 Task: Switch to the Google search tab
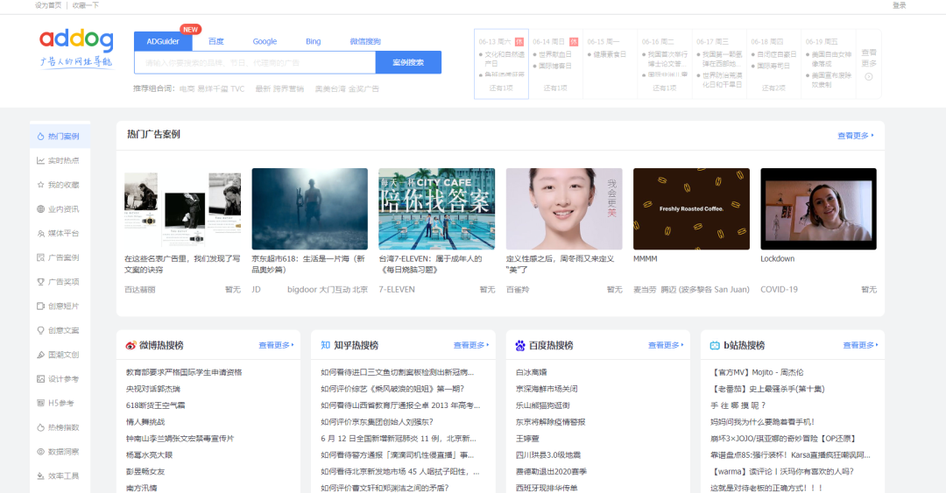pos(265,42)
